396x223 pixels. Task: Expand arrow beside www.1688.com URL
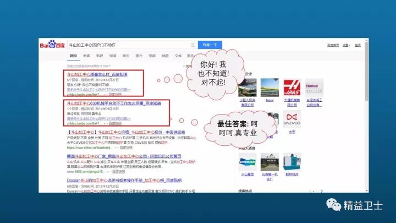click(108, 171)
